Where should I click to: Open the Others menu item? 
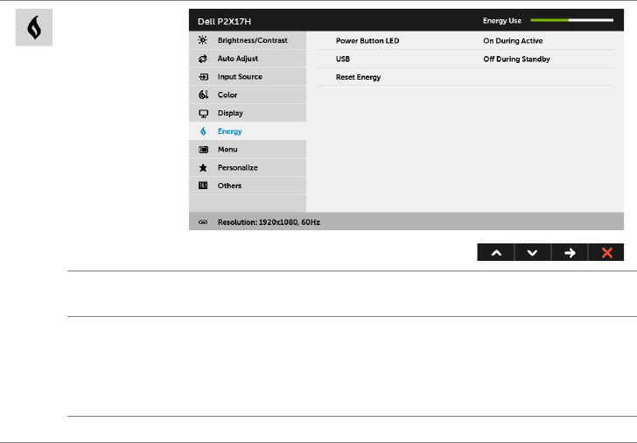point(248,186)
